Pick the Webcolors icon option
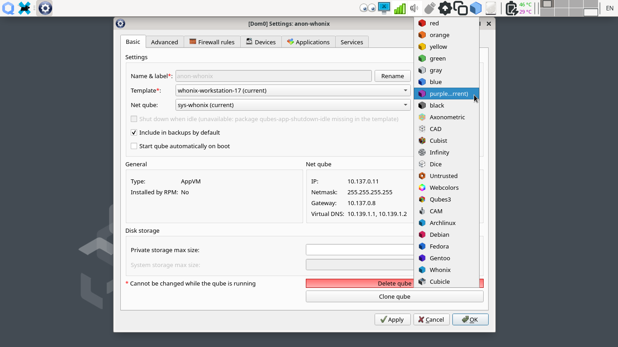This screenshot has width=618, height=347. [447, 188]
